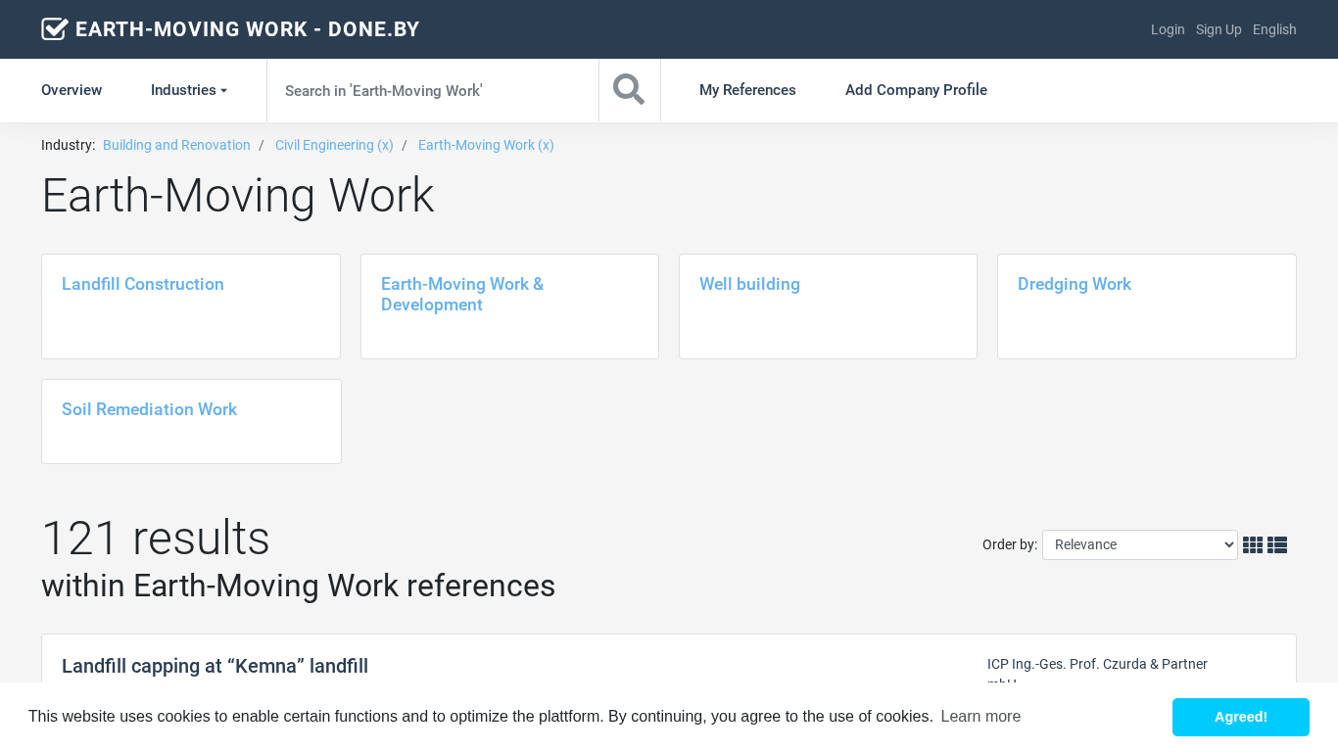Viewport: 1338px width, 752px height.
Task: Open Soil Remediation Work category
Action: coord(149,409)
